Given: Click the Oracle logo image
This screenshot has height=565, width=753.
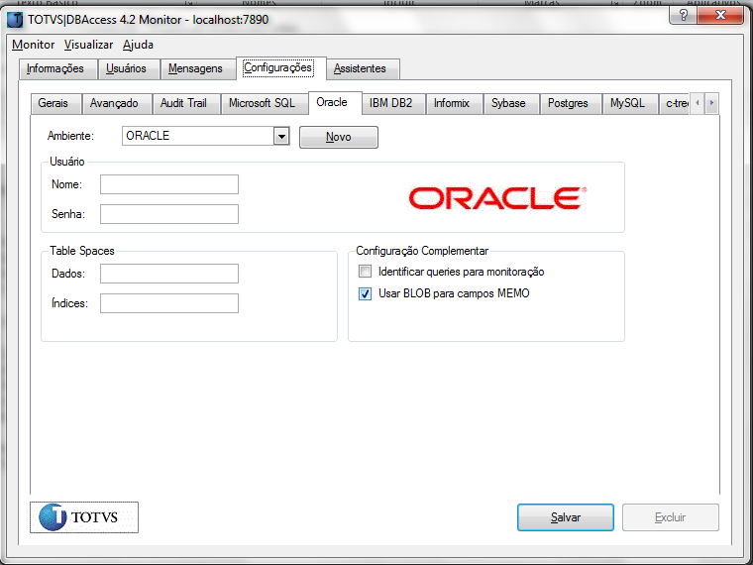Looking at the screenshot, I should 497,198.
